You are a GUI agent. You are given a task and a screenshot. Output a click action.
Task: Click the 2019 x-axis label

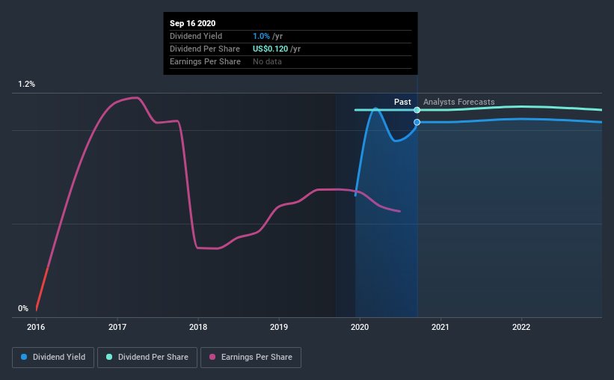click(279, 327)
